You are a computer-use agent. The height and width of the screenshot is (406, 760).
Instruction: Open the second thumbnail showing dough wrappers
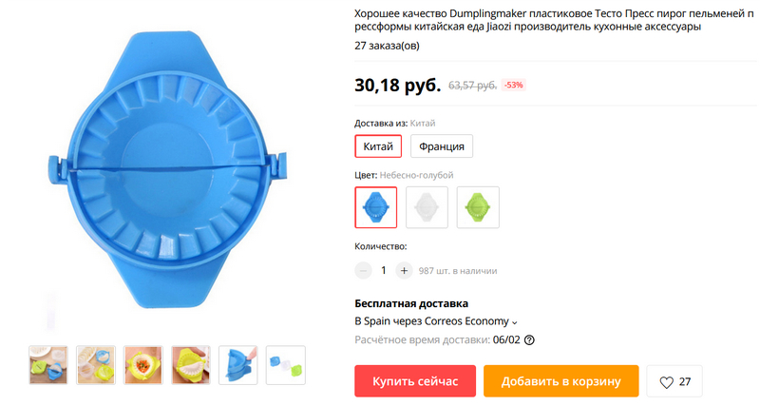[x=96, y=365]
